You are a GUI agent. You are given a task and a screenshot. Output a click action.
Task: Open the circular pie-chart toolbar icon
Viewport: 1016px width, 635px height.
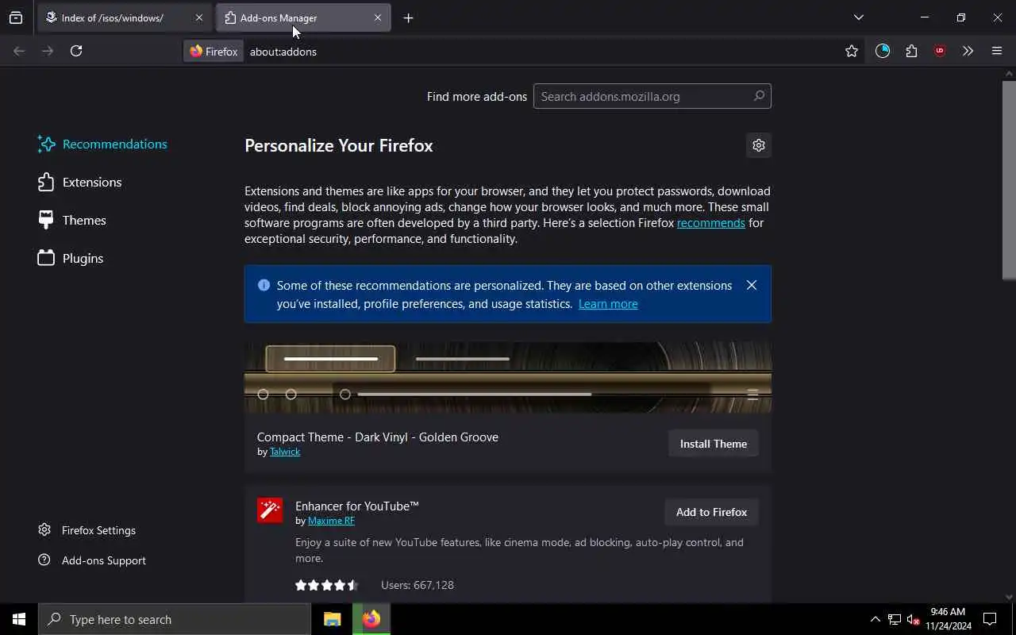click(x=883, y=51)
